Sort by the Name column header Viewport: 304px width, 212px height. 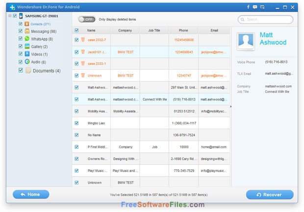[91, 30]
